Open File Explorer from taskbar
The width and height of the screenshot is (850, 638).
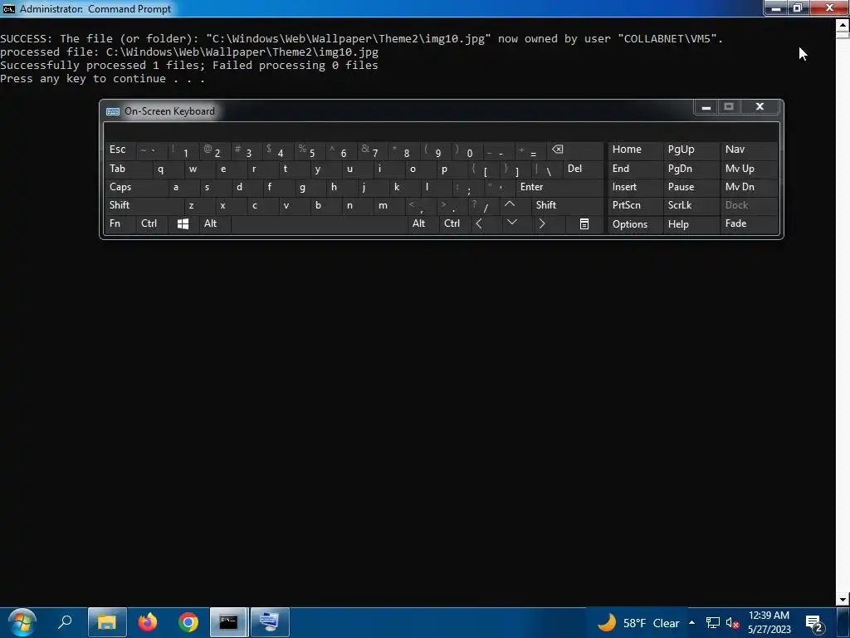click(107, 621)
